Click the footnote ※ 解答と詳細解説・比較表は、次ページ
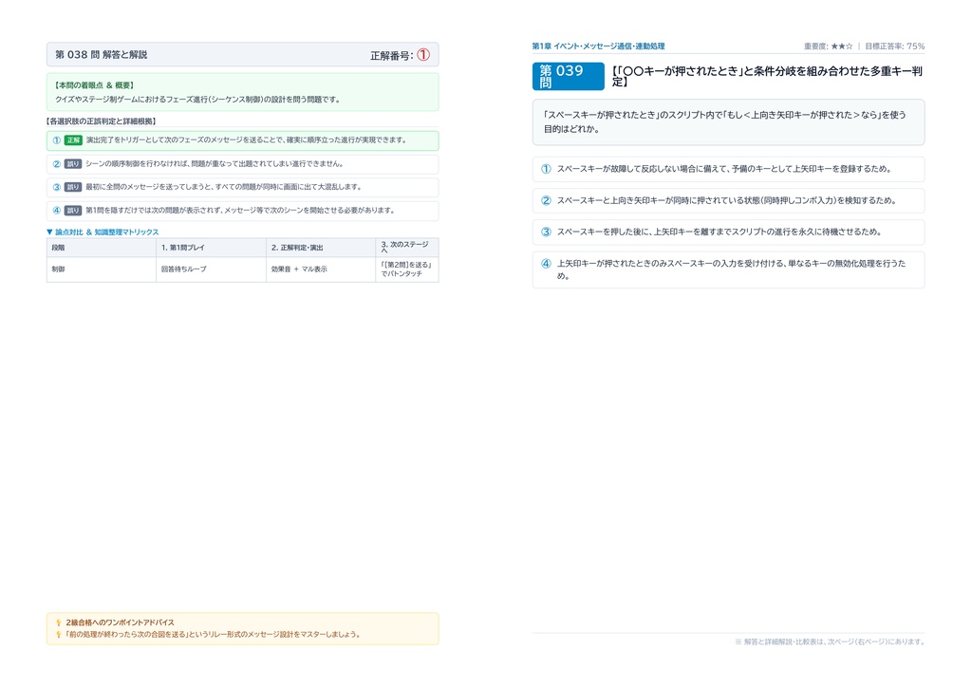The image size is (972, 687). tap(830, 642)
